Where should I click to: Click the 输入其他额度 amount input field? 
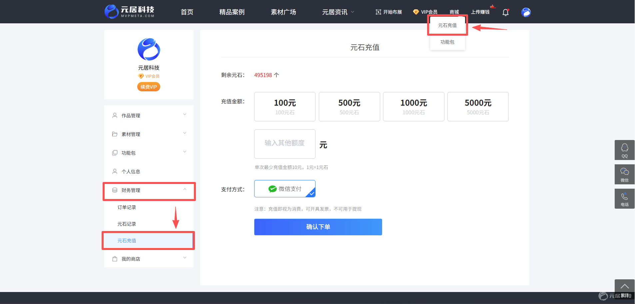285,144
